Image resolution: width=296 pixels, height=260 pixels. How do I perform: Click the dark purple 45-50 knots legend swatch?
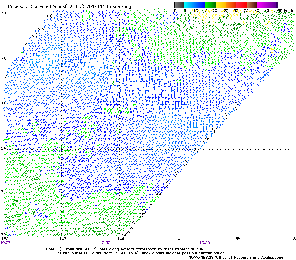(273, 5)
